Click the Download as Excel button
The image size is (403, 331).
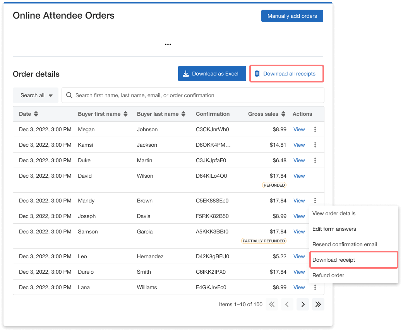click(x=212, y=74)
